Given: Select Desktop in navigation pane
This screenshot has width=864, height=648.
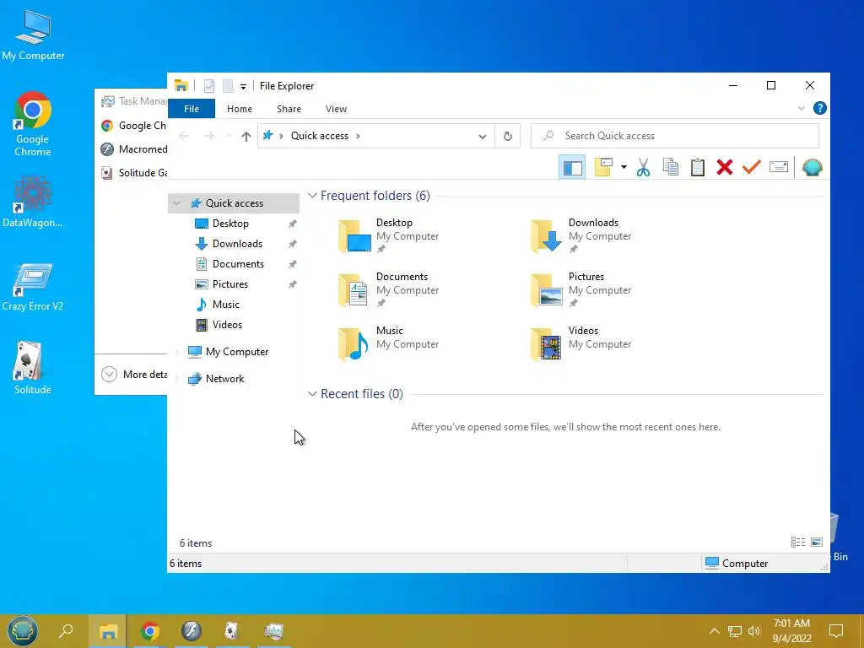Looking at the screenshot, I should point(230,224).
